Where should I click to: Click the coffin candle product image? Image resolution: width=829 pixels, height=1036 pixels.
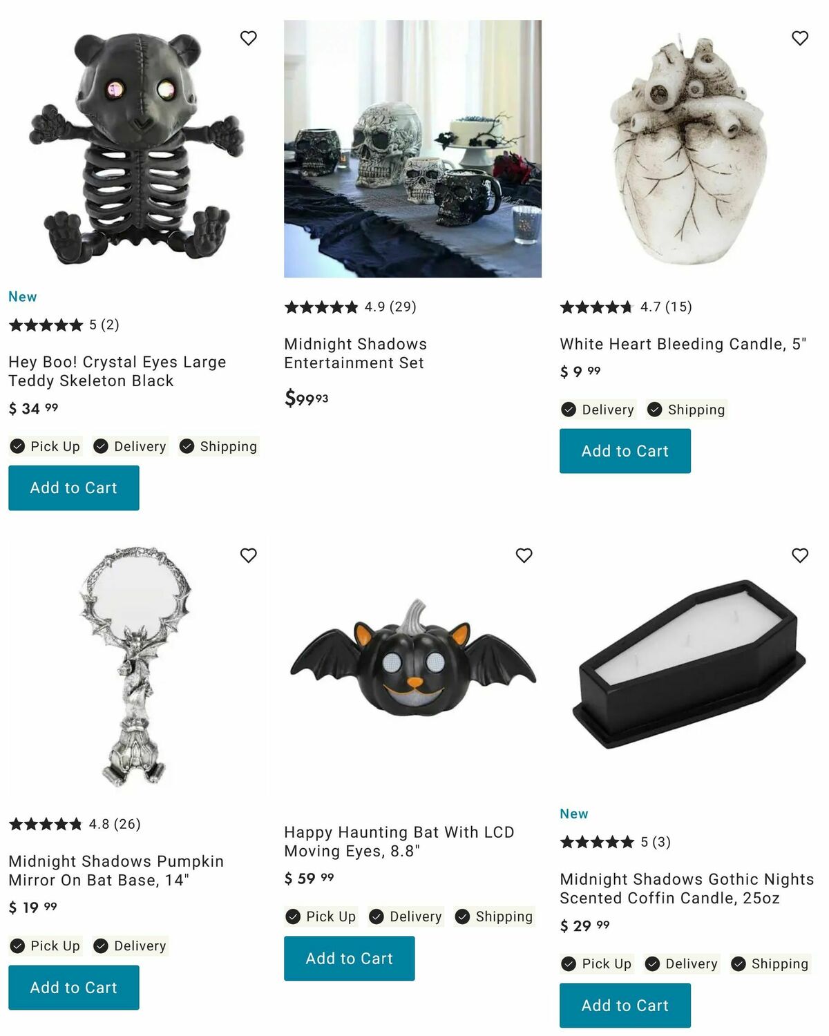point(689,664)
